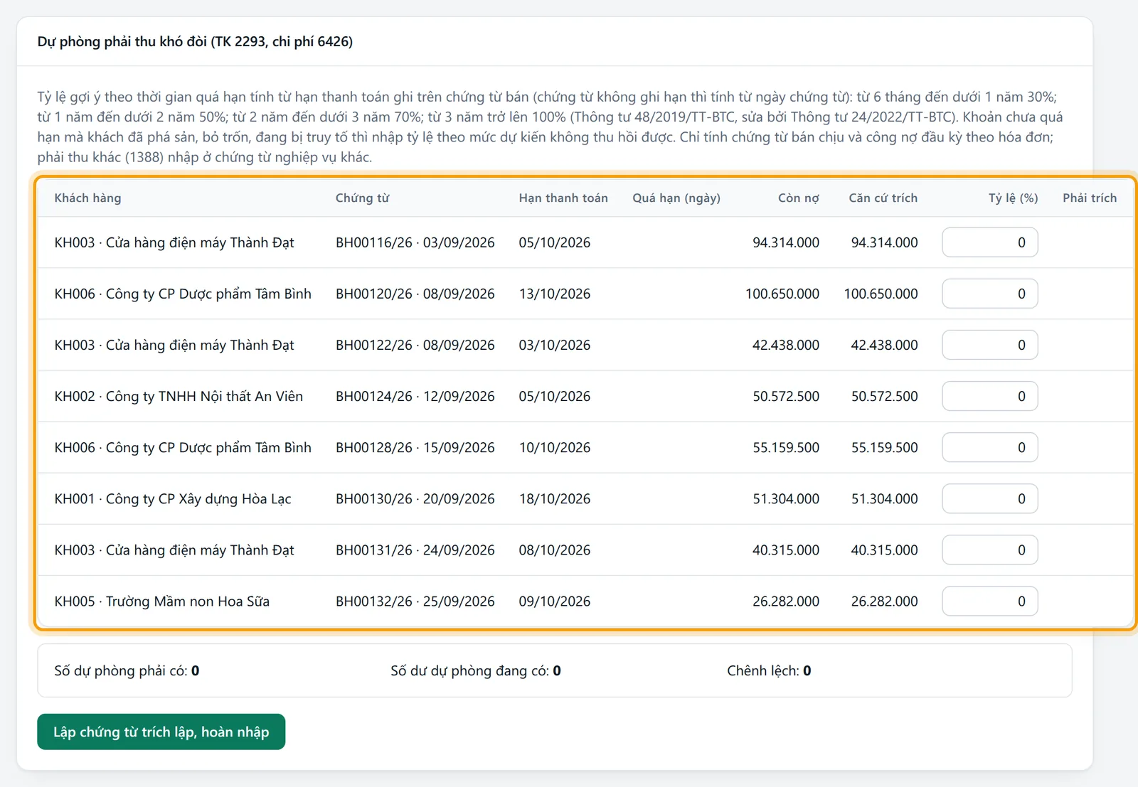Select the Công ty CP Xây dựng Hòa Lạc row
Image resolution: width=1138 pixels, height=787 pixels.
(585, 499)
